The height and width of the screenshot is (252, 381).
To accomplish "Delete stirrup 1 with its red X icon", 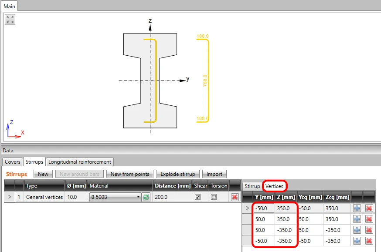I will (235, 197).
